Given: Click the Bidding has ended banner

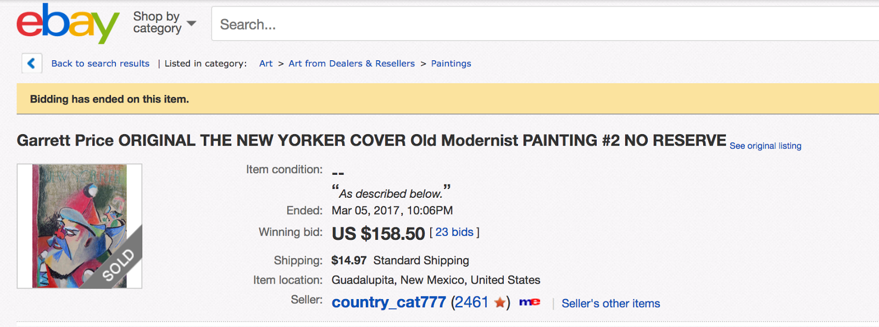Looking at the screenshot, I should click(x=109, y=99).
